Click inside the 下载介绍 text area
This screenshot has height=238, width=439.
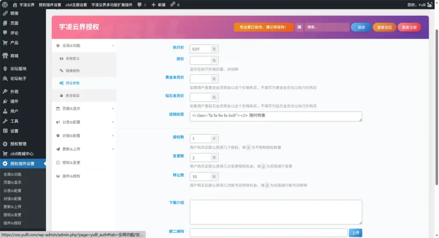(x=276, y=212)
